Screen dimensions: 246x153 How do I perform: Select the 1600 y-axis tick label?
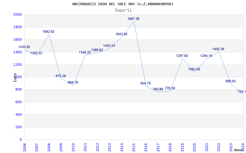point(18,40)
